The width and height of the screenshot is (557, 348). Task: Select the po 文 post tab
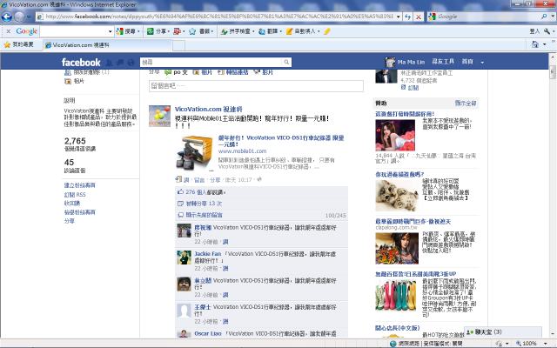pos(176,72)
